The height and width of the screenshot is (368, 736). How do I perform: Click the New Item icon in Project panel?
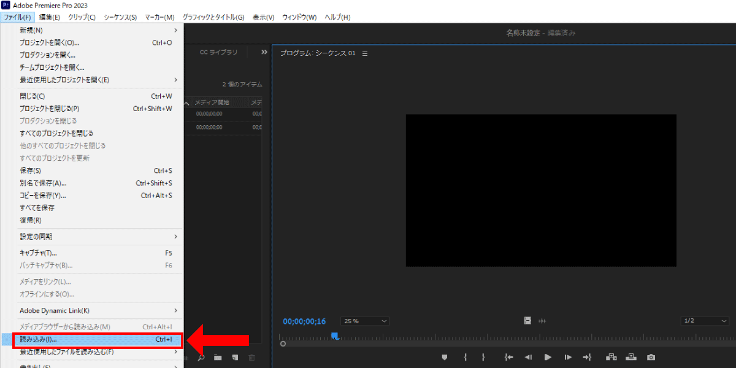coord(235,358)
